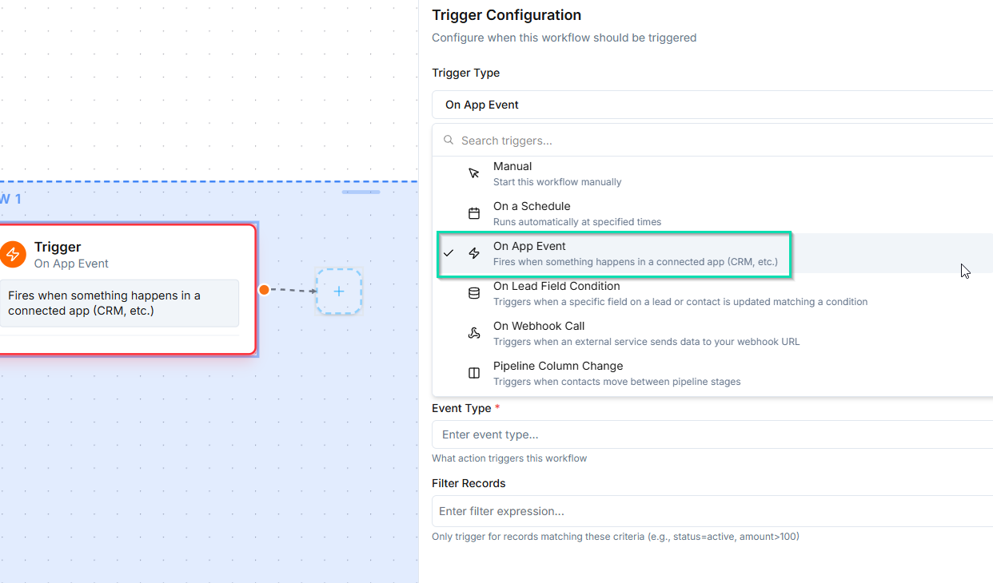
Task: Click the Event Type input field
Action: coord(712,434)
